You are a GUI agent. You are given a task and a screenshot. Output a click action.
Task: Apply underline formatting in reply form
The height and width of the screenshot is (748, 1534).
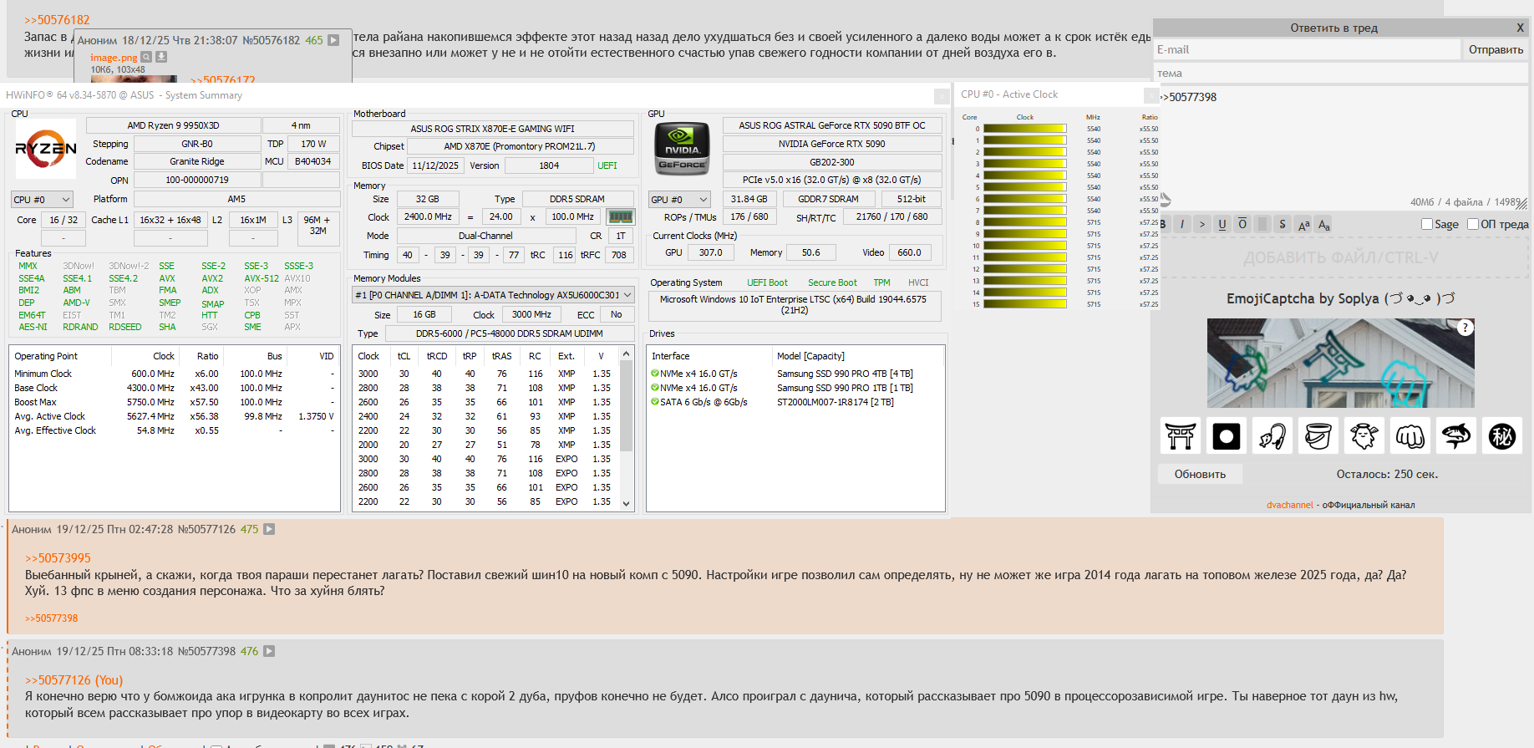(1222, 224)
